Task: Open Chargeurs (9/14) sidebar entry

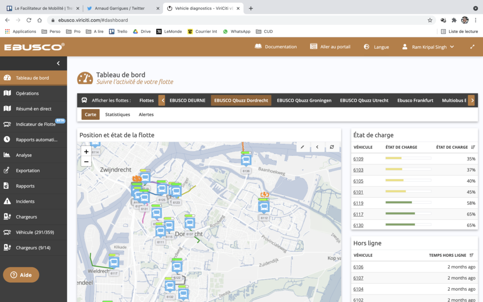Action: point(33,248)
